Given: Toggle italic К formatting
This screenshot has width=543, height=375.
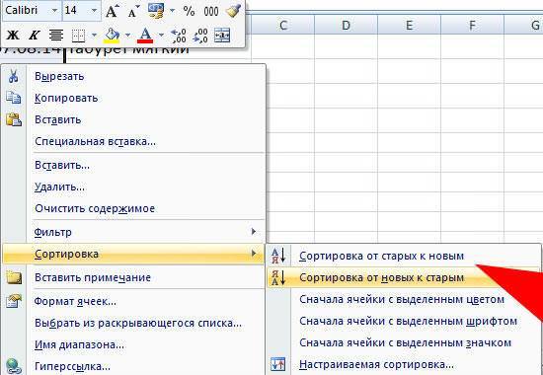Looking at the screenshot, I should (x=35, y=35).
